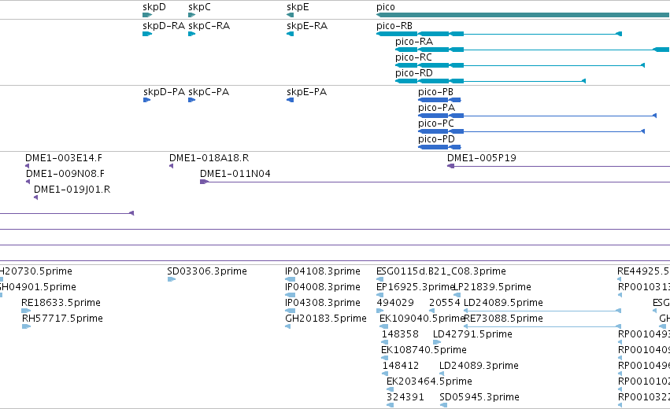Select the pico-PC protein label

tap(436, 123)
